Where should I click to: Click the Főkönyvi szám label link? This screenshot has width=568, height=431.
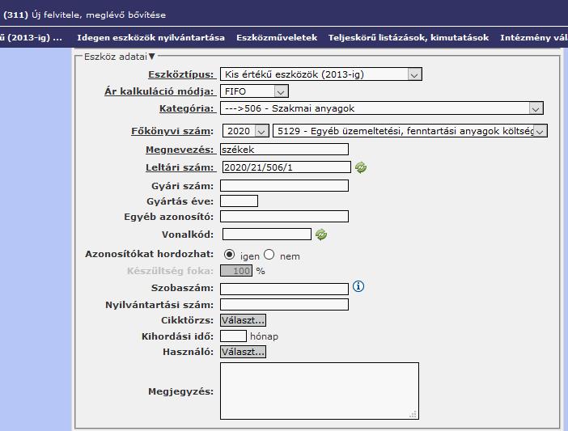point(172,131)
